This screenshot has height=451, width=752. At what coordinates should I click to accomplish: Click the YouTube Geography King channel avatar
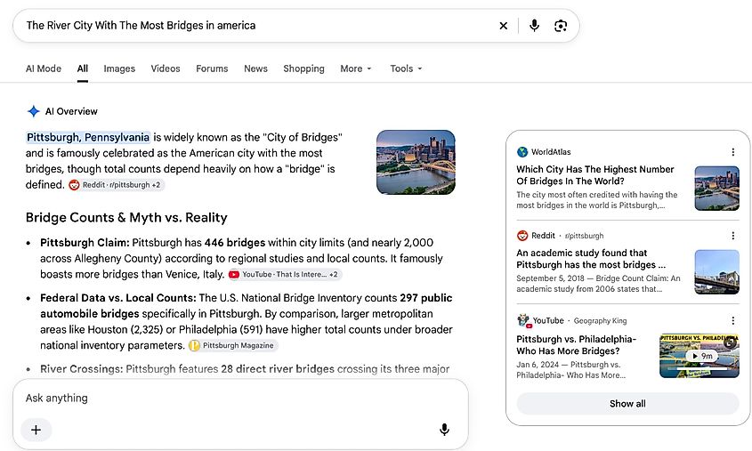pos(523,320)
